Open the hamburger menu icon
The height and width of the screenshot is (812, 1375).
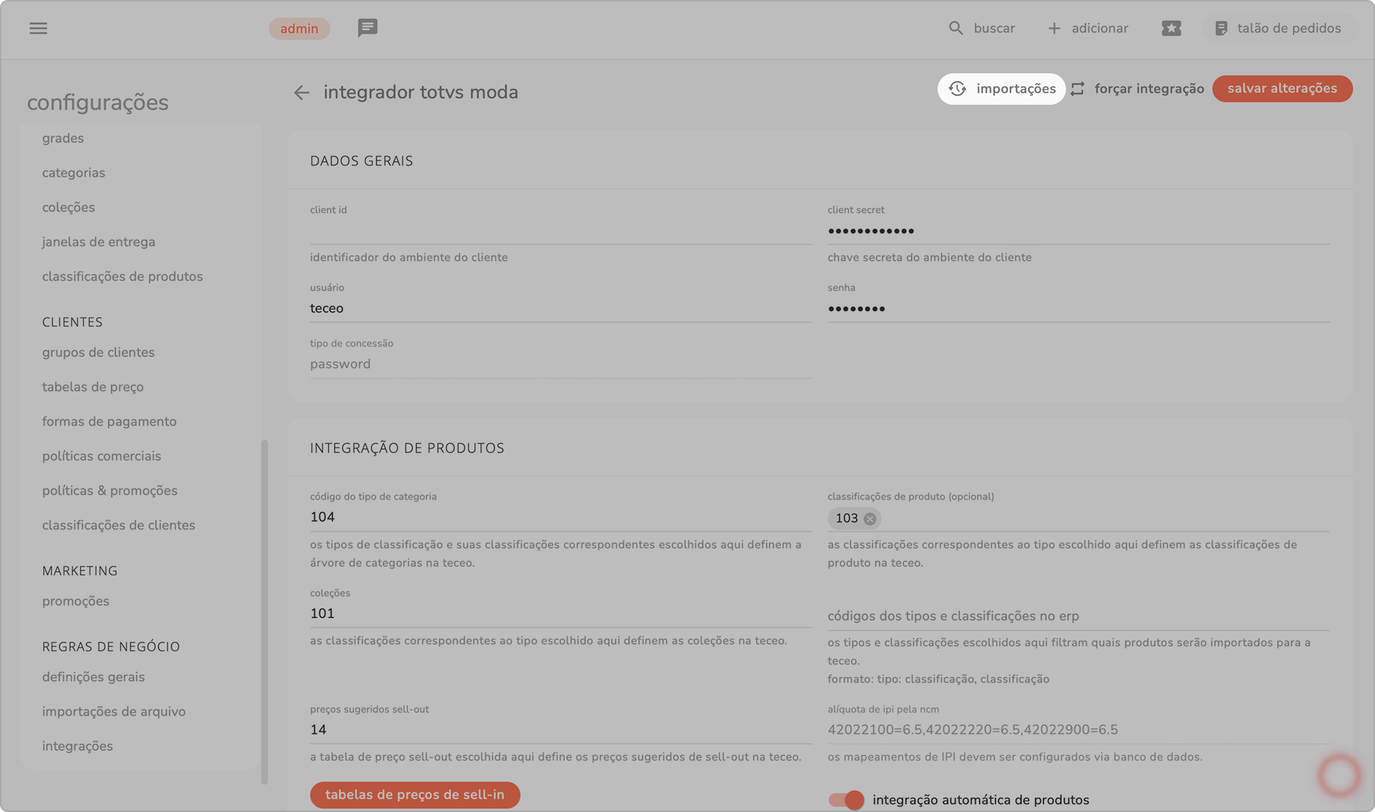(x=38, y=28)
